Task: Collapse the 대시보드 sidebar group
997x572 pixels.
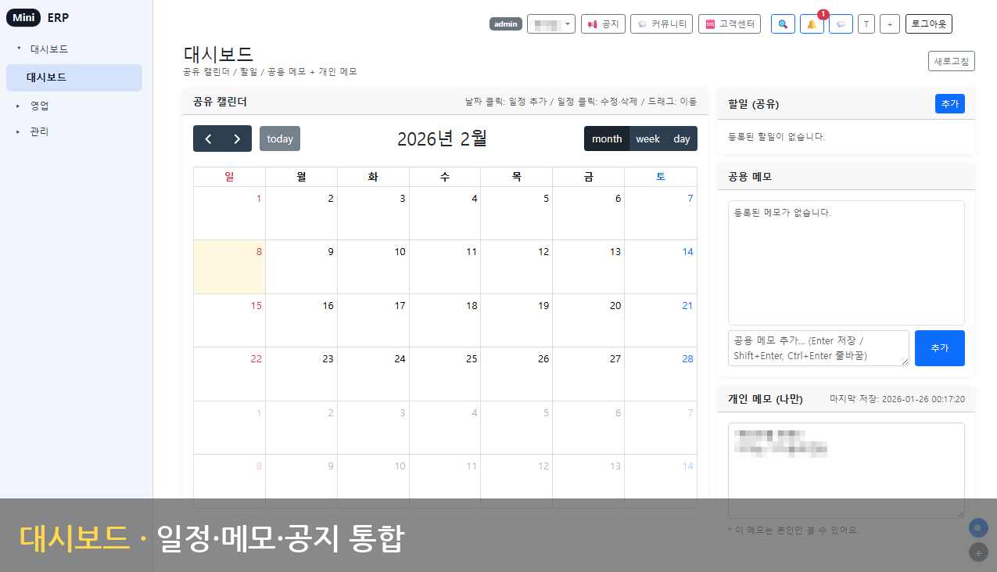Action: [x=48, y=49]
